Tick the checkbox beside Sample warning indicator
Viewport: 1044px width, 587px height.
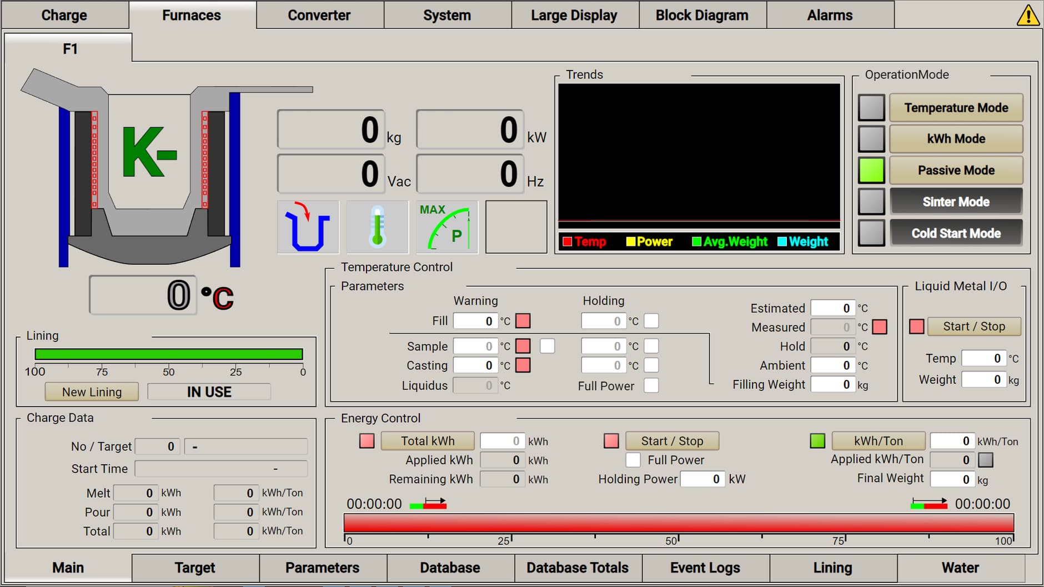click(x=547, y=346)
